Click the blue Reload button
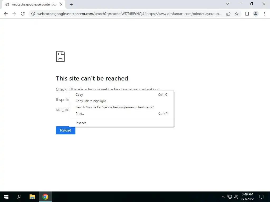 point(66,130)
